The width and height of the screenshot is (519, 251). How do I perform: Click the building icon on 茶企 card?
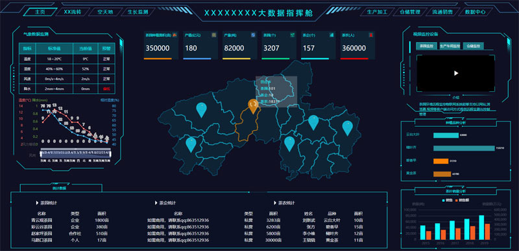pos(332,34)
